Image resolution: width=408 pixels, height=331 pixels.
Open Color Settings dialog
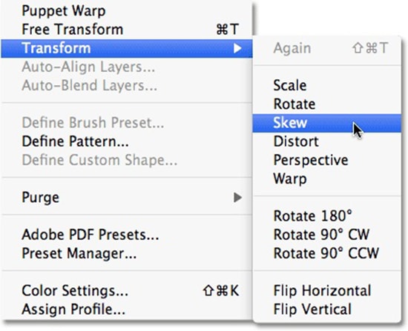[127, 291]
